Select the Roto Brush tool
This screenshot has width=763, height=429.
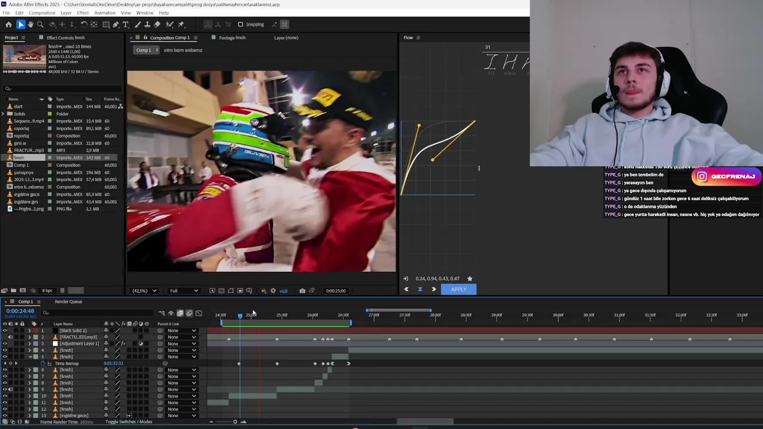(x=170, y=24)
